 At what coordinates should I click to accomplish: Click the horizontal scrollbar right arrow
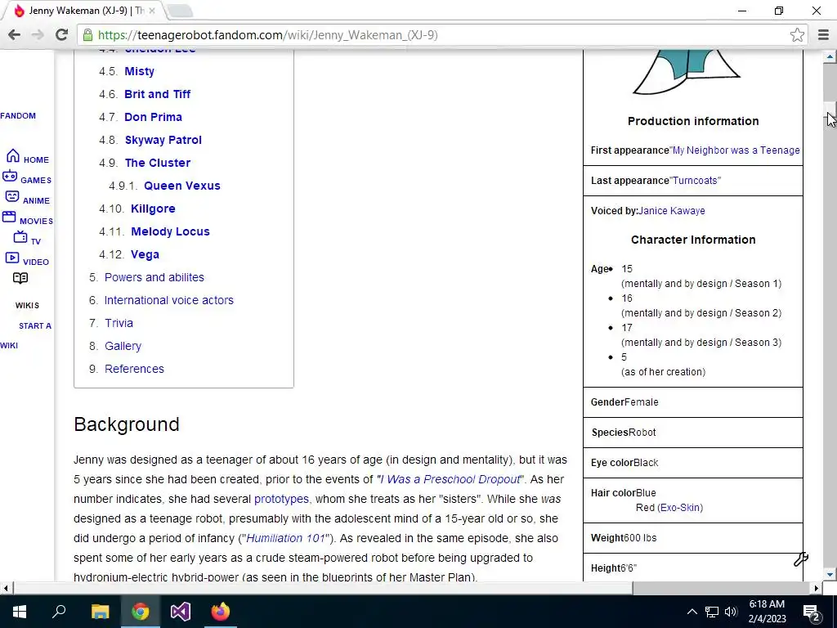pos(816,589)
